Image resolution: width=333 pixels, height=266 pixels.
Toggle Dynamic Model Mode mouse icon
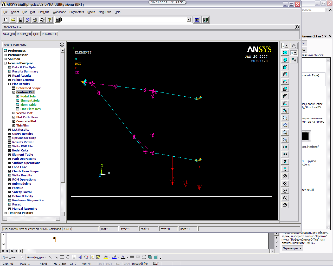pyautogui.click(x=294, y=60)
